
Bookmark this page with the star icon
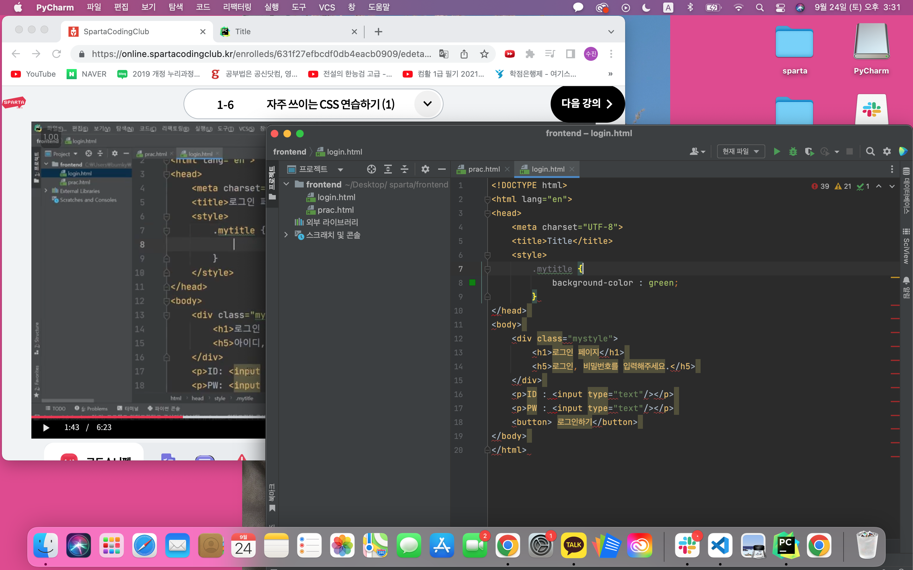(484, 54)
